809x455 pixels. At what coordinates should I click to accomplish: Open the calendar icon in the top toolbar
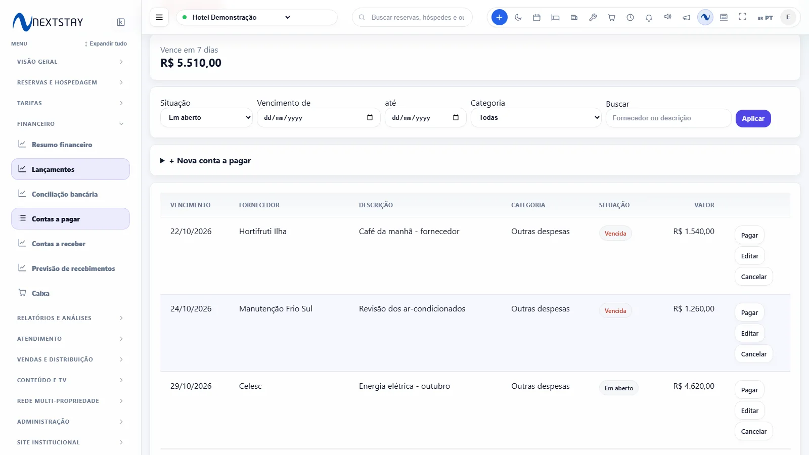[537, 17]
